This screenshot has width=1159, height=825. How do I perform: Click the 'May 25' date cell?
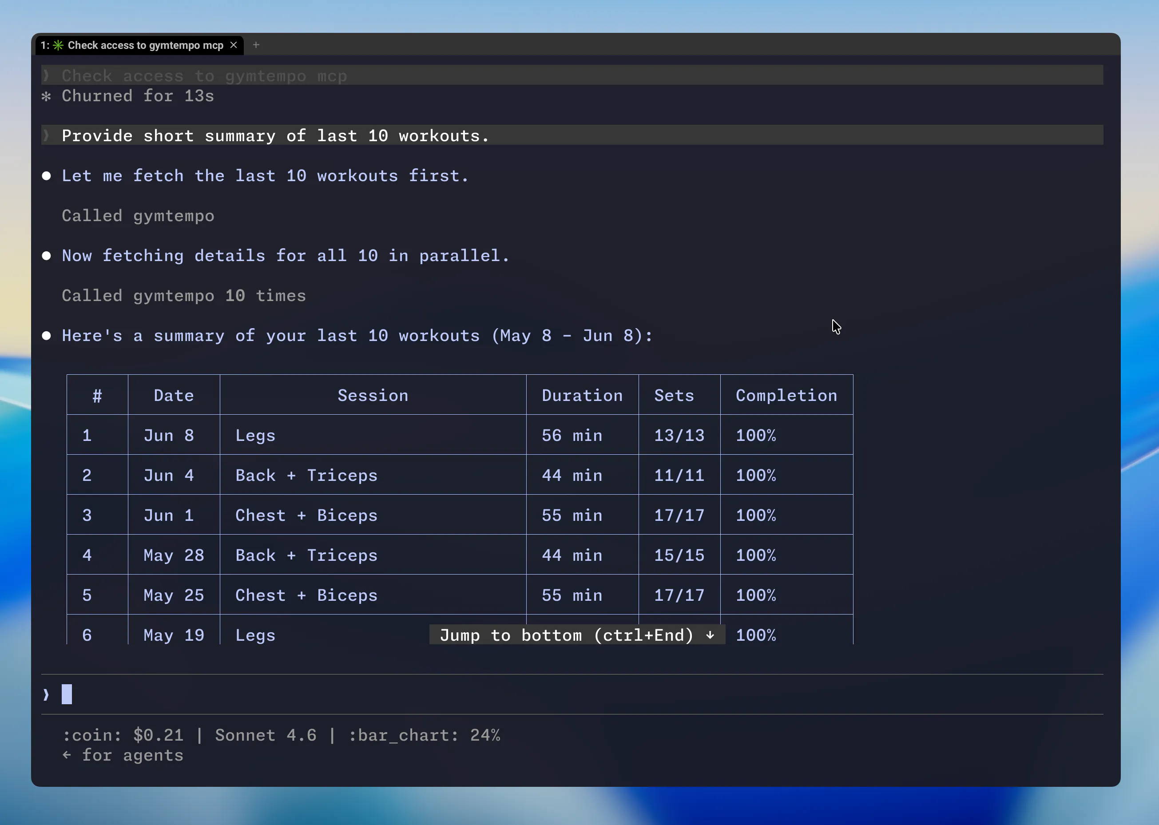pyautogui.click(x=174, y=595)
